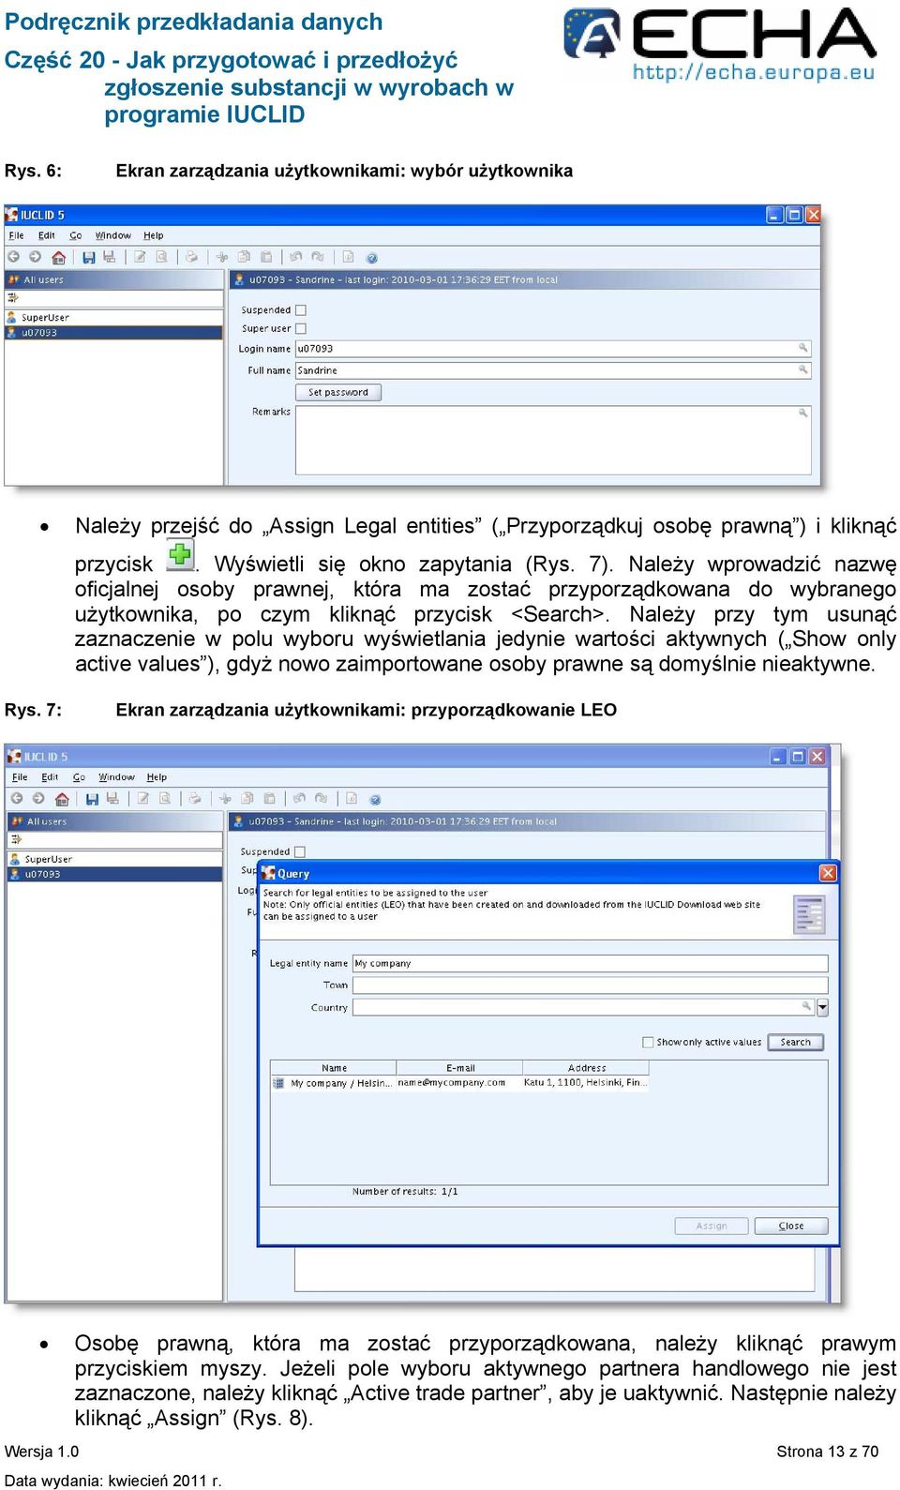Viewport: 900px width, 1490px height.
Task: Open the File menu in the upper IUCLID window
Action: click(x=17, y=236)
